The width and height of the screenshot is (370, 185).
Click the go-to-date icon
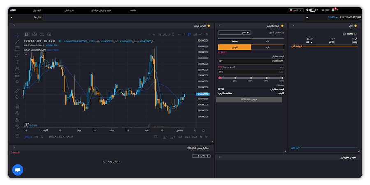click(x=155, y=136)
